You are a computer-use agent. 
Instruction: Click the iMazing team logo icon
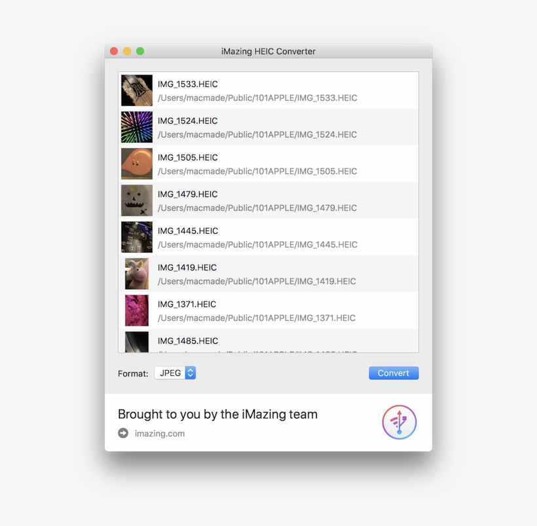pyautogui.click(x=399, y=422)
